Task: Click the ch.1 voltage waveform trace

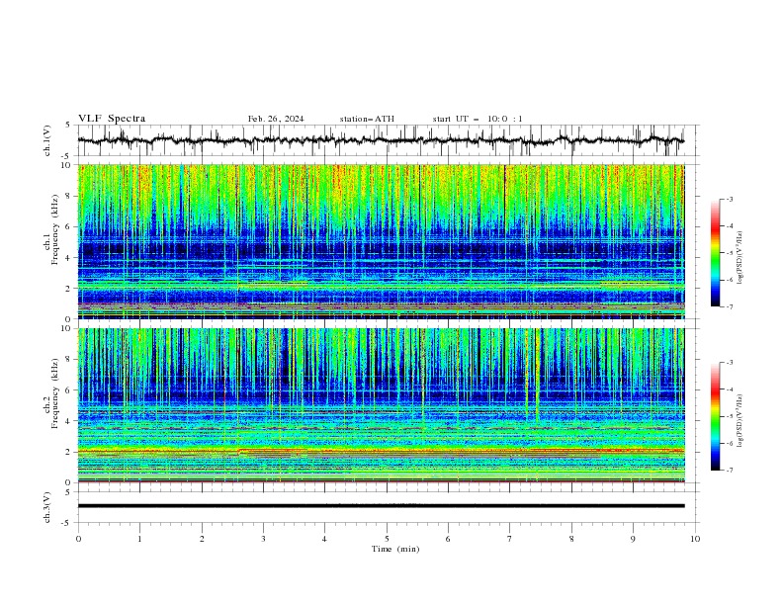Action: point(381,140)
